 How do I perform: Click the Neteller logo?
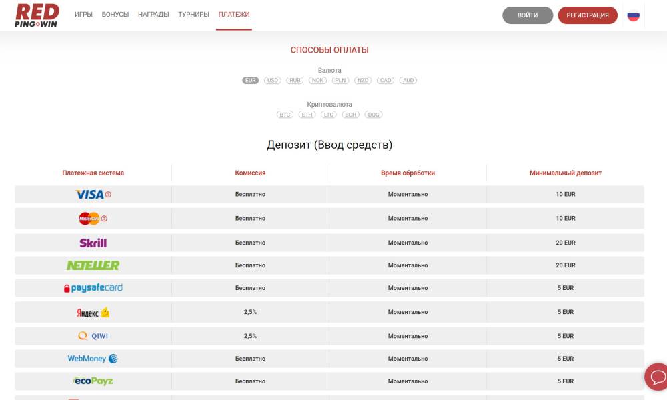(x=93, y=265)
